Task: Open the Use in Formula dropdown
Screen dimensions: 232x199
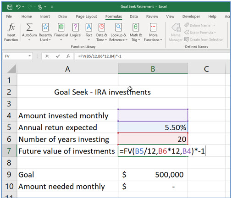Action: [200, 33]
